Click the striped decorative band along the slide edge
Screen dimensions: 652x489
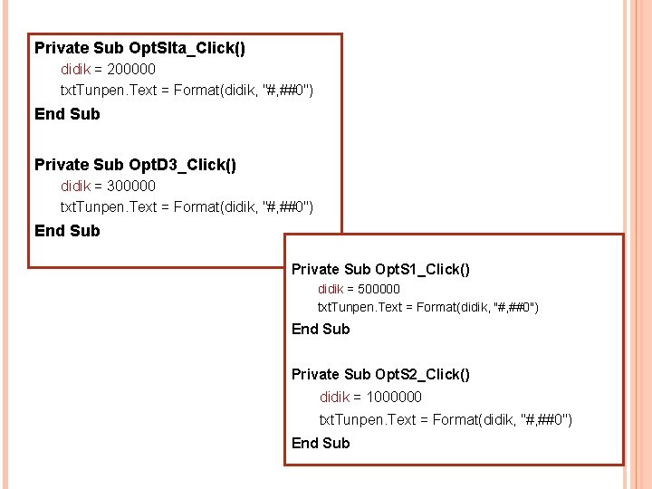pos(638,244)
